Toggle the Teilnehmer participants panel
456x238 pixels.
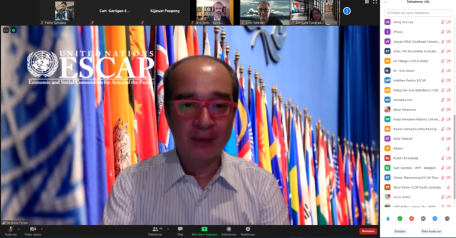(x=156, y=231)
